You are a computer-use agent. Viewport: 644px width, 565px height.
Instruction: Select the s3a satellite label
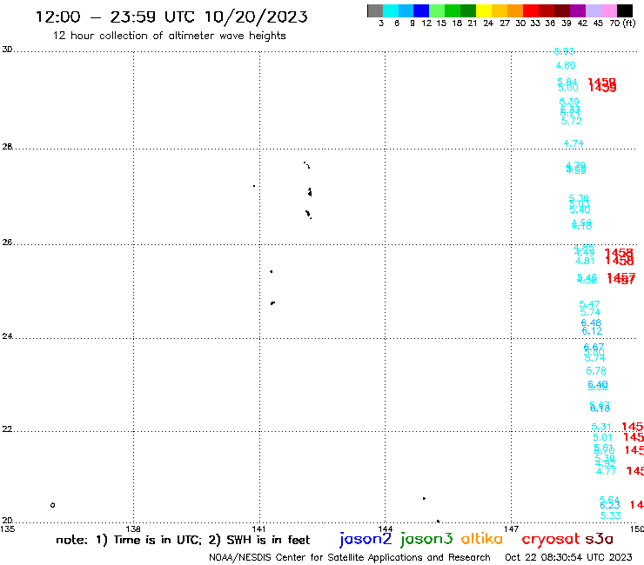pos(600,539)
